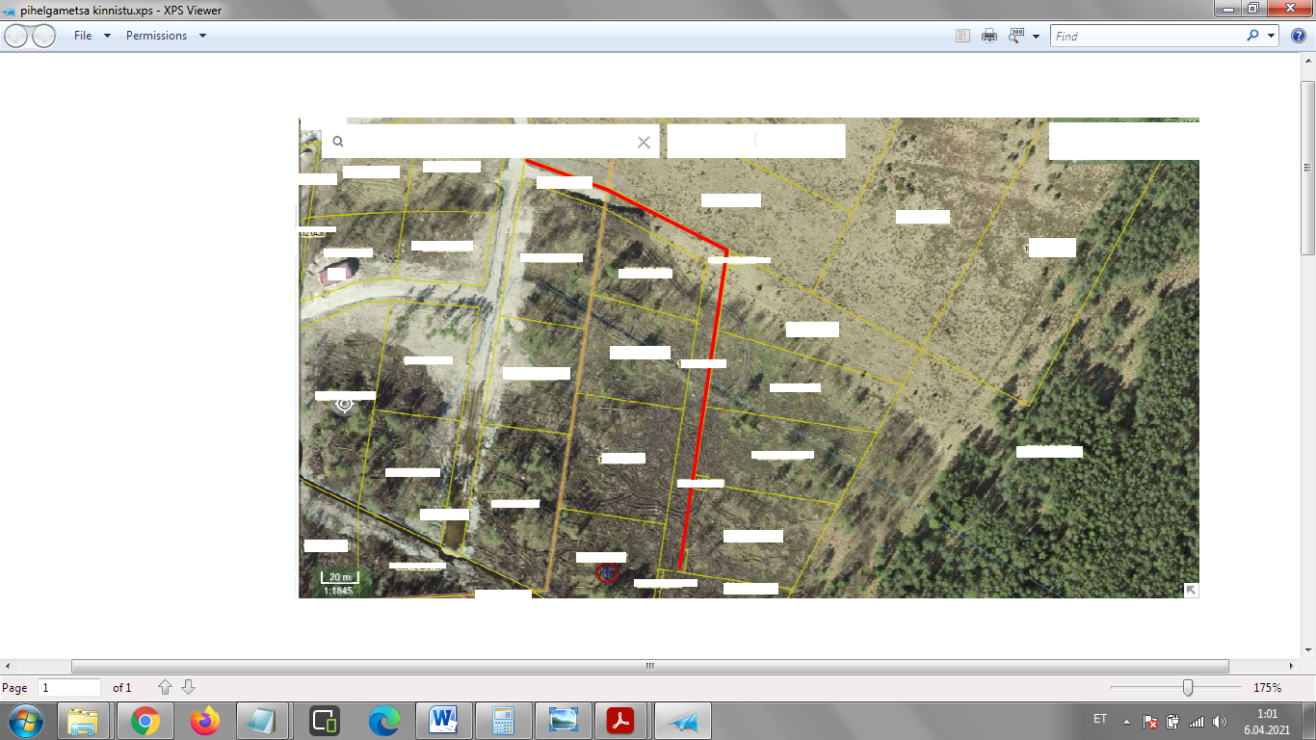Launch Google Chrome from taskbar
This screenshot has width=1316, height=740.
(145, 720)
